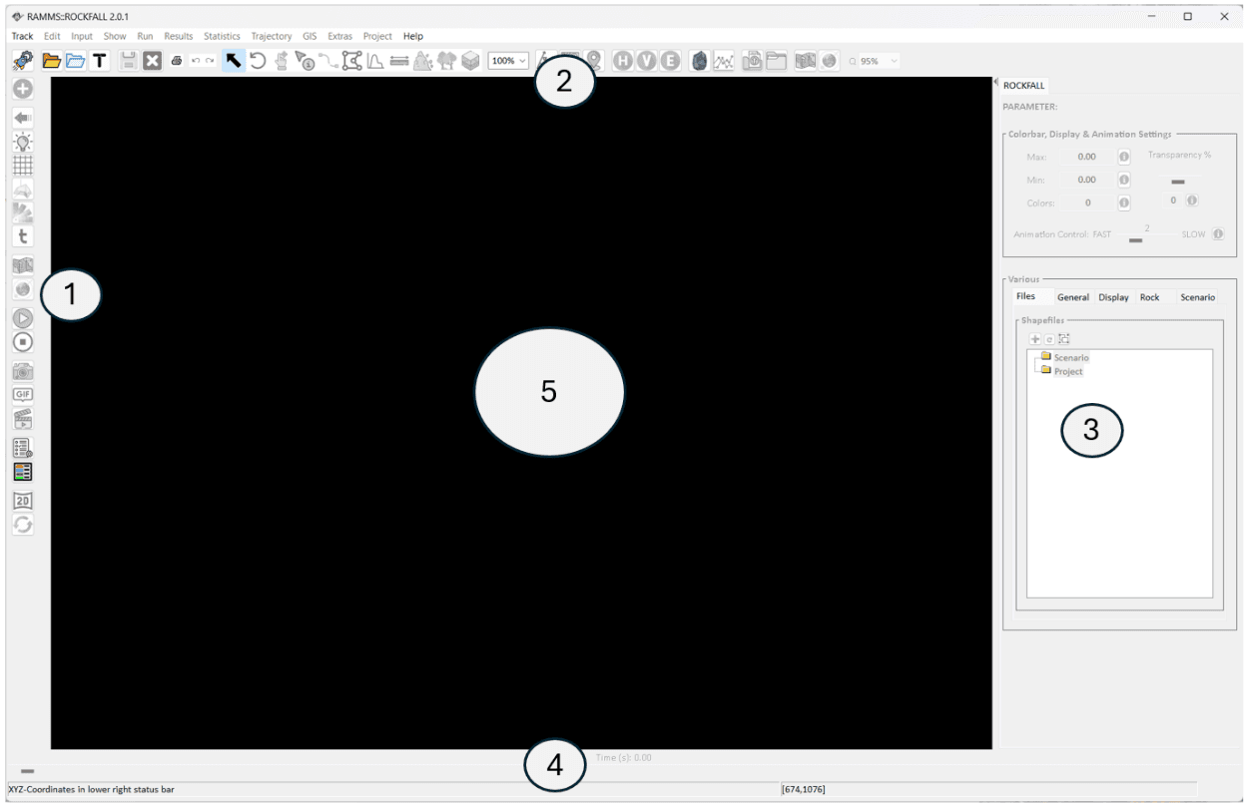The image size is (1245, 806).
Task: Click the T text icon in top toolbar
Action: [x=99, y=61]
